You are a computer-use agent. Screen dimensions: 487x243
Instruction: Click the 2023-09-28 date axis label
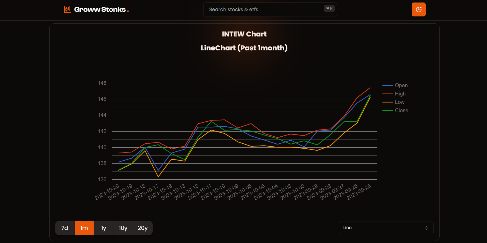(x=319, y=192)
